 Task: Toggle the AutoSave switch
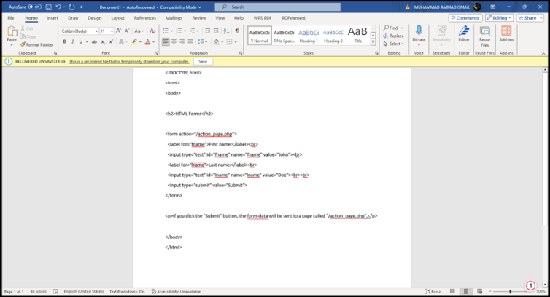point(34,7)
